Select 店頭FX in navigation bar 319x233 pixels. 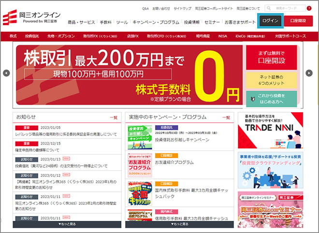point(132,36)
